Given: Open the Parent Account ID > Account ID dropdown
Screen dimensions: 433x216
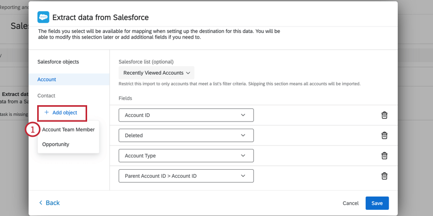Looking at the screenshot, I should (186, 176).
